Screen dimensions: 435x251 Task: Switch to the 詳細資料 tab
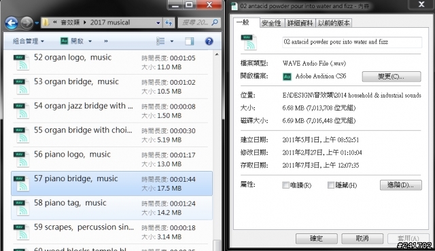pos(300,23)
